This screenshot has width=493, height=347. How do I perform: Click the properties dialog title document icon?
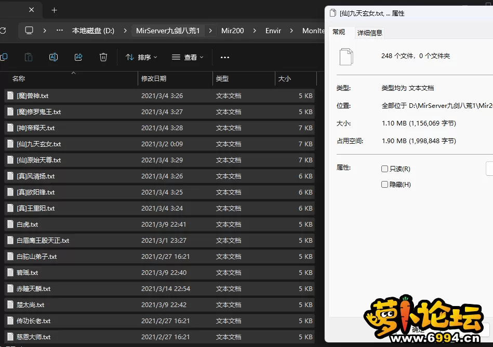(332, 13)
